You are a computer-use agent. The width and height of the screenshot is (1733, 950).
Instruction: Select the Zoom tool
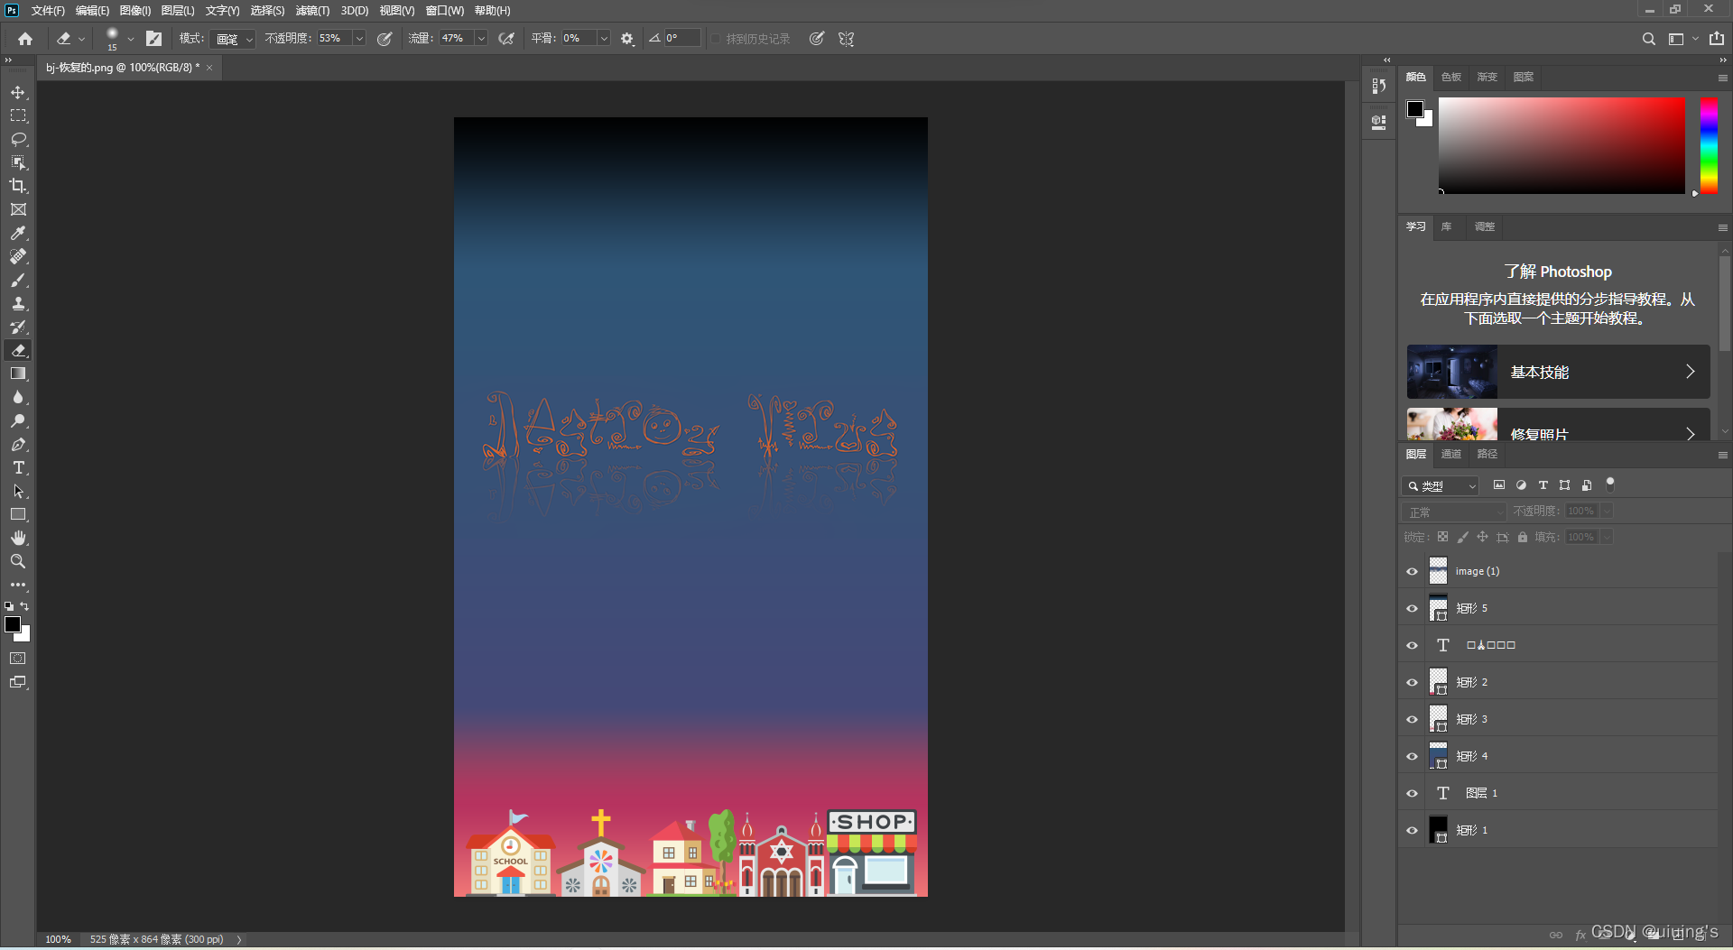click(18, 562)
